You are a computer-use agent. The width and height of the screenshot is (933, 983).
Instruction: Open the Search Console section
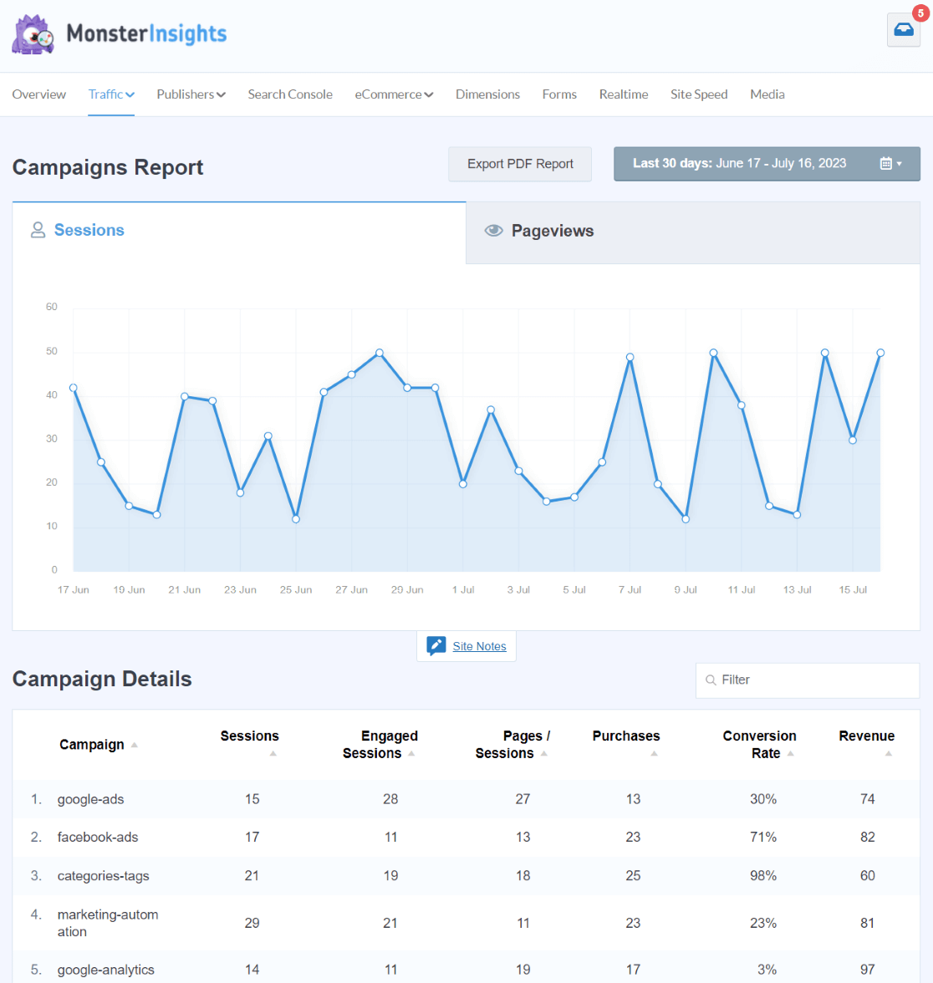(x=290, y=94)
